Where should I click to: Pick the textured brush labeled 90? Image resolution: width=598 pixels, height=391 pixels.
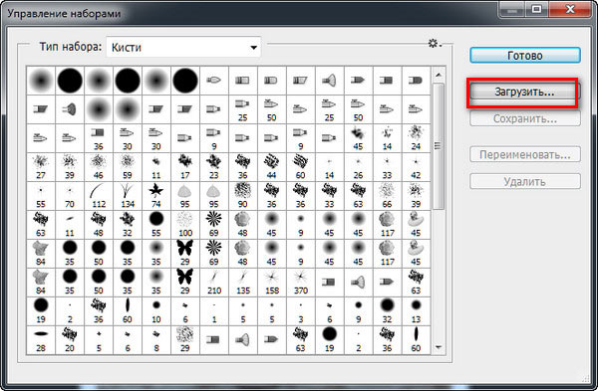(243, 196)
